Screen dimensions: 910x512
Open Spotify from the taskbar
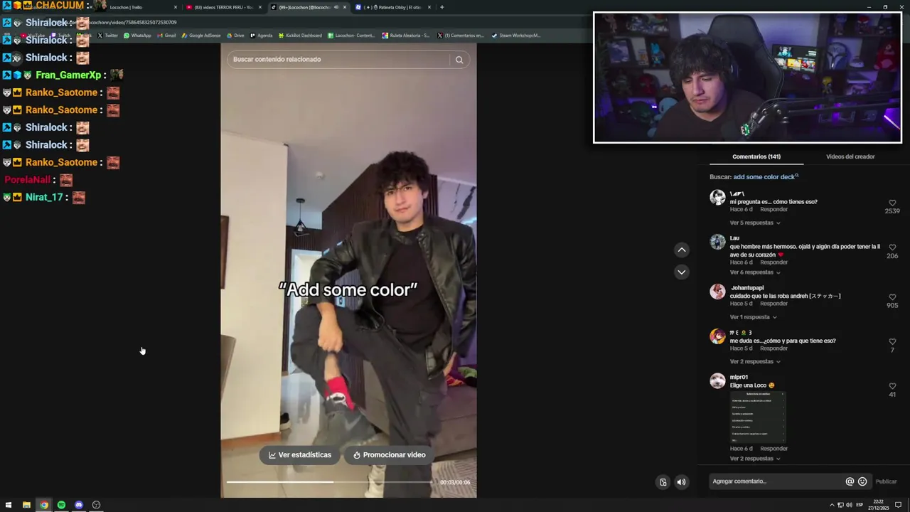coord(61,505)
